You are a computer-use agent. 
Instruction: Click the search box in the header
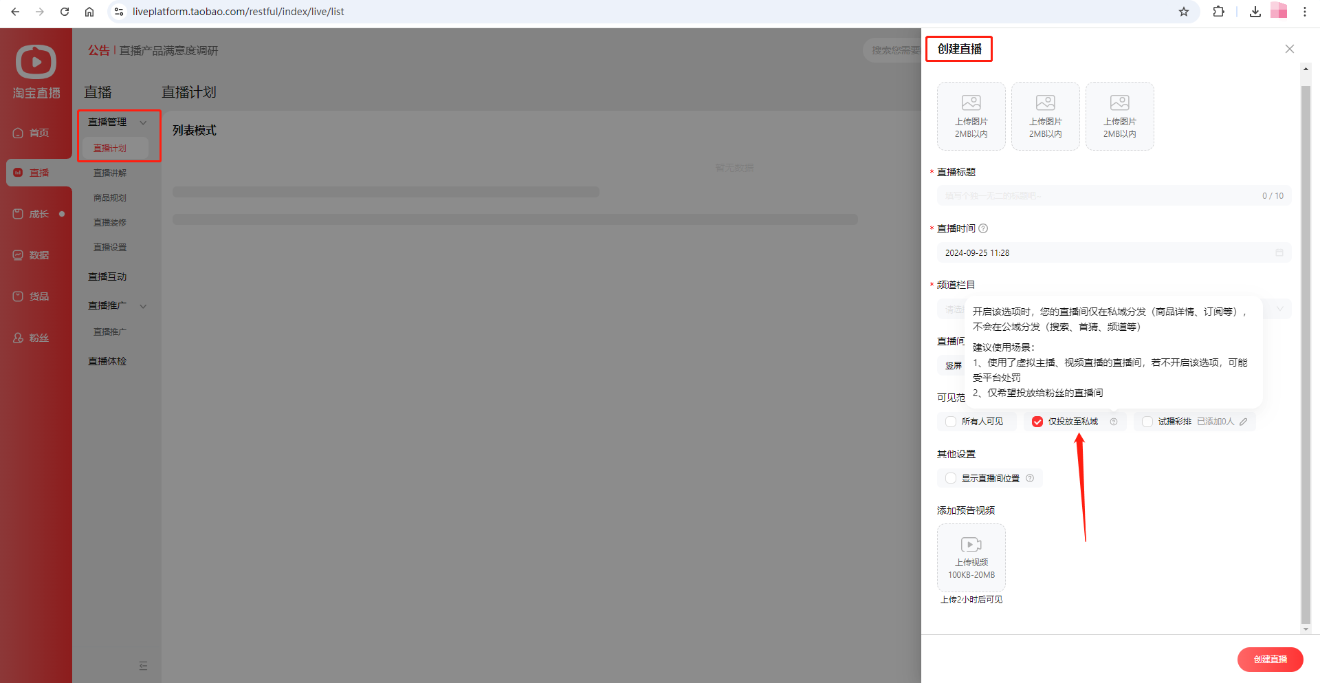pos(892,50)
